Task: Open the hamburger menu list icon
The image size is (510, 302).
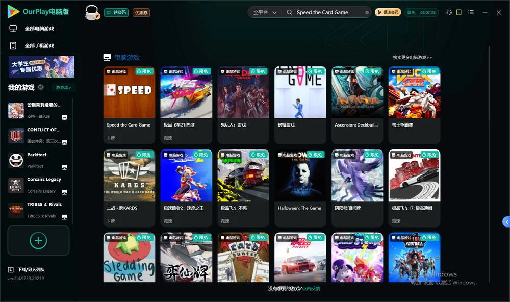Action: (471, 12)
